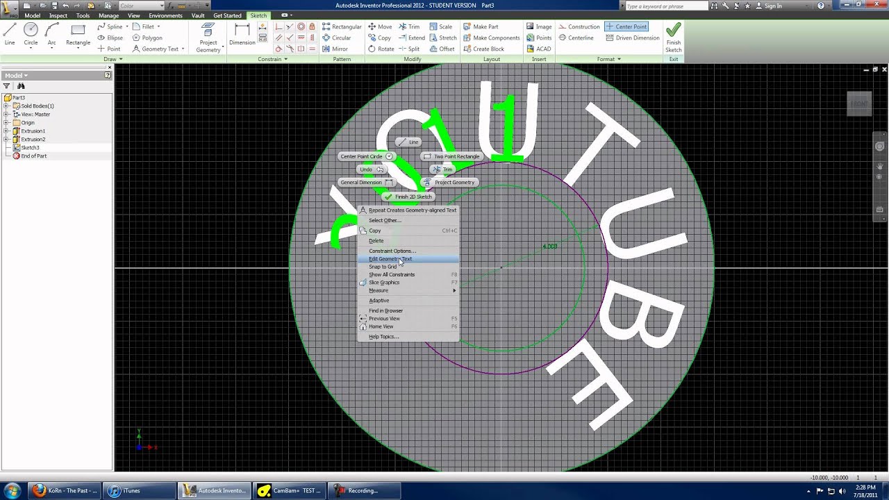This screenshot has width=889, height=500.
Task: Expand the Origin folder in model browser
Action: (7, 122)
